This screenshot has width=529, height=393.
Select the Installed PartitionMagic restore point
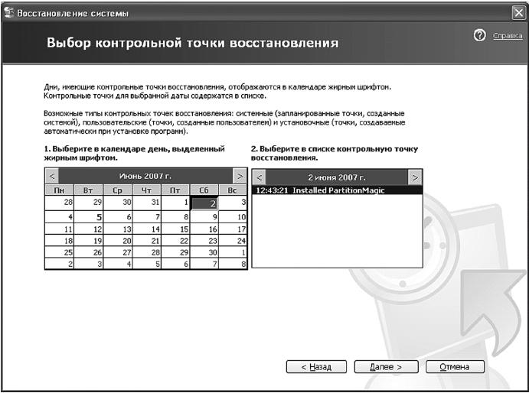click(x=320, y=190)
